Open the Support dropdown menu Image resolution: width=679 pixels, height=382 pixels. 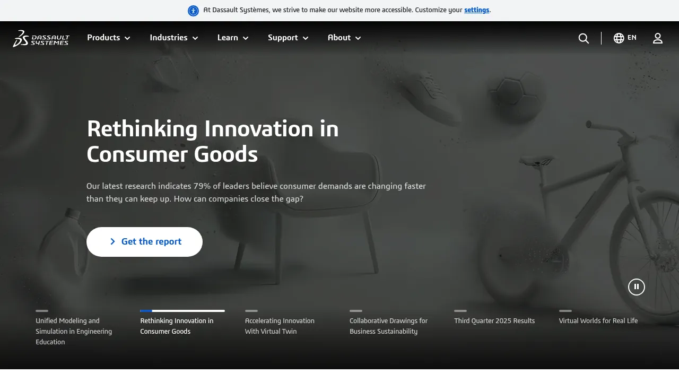click(x=288, y=38)
